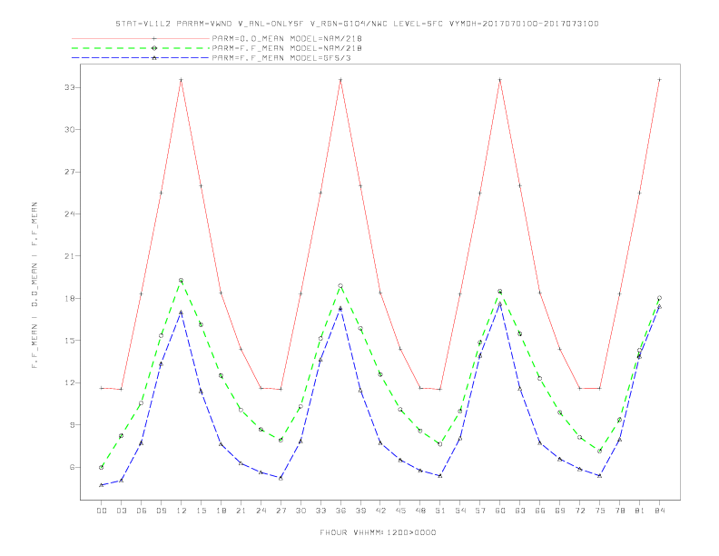Click the y-axis tick label 30

70,129
